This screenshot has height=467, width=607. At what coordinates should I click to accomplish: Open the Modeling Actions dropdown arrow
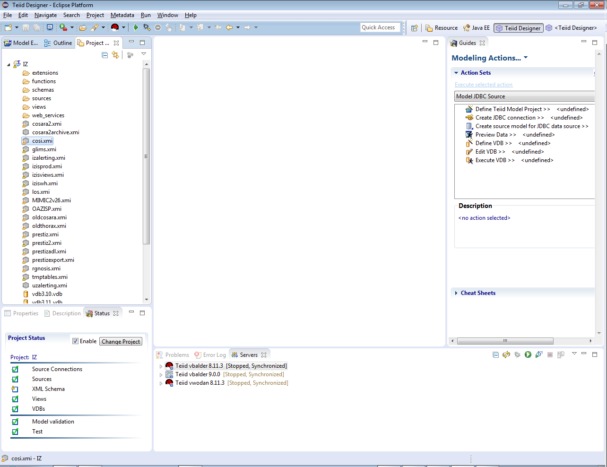(x=526, y=58)
